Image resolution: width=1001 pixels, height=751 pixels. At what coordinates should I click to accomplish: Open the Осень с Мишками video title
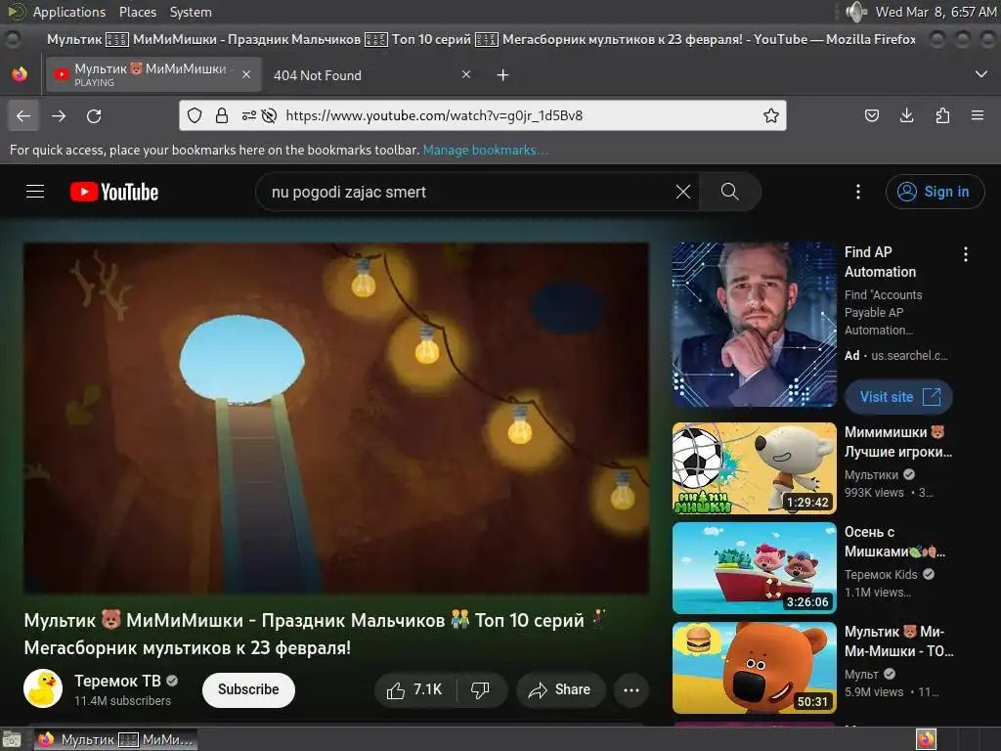tap(895, 542)
